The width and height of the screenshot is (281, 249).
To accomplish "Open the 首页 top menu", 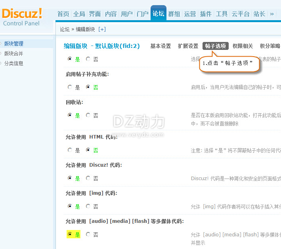I will (x=63, y=14).
